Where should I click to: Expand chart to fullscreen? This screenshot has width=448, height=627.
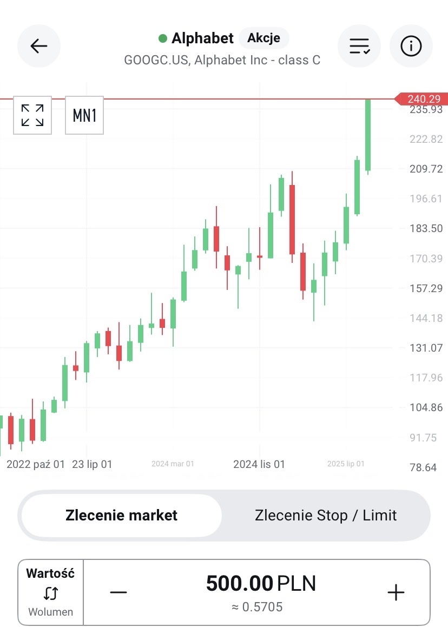coord(32,115)
